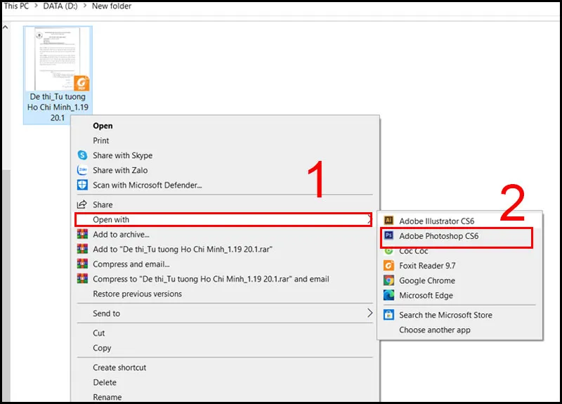This screenshot has width=562, height=404.
Task: Select Restore previous versions
Action: coord(137,294)
